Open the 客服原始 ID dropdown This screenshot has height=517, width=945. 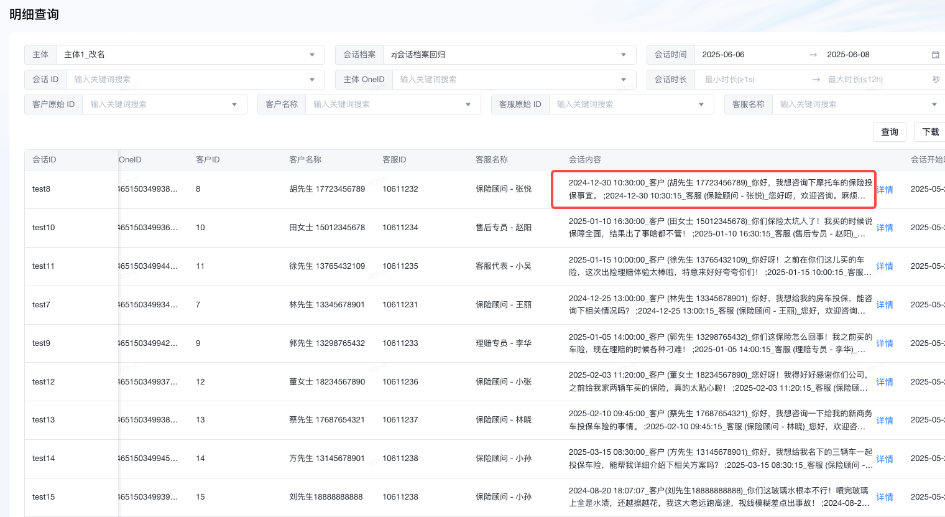pyautogui.click(x=701, y=105)
